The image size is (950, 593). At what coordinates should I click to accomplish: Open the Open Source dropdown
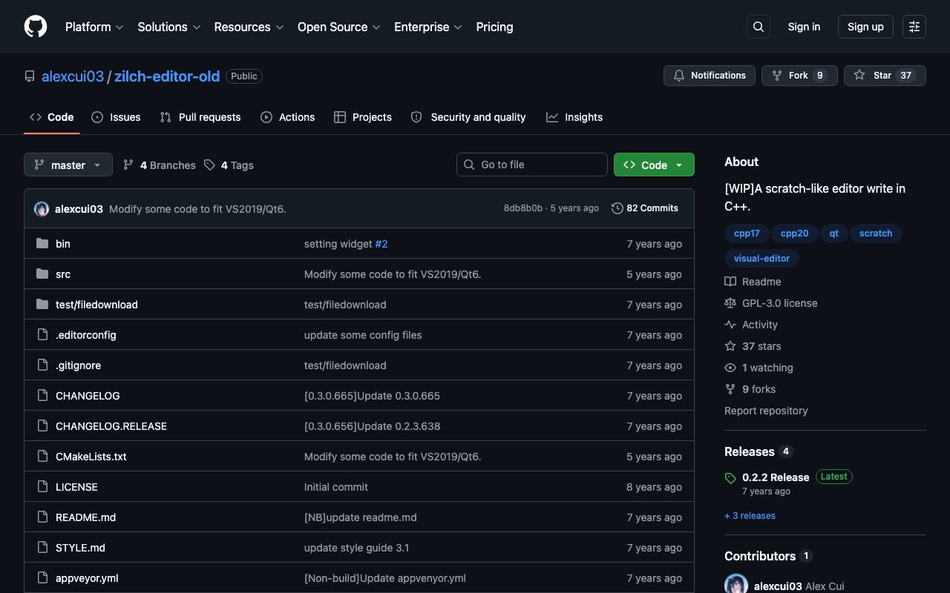pos(339,27)
